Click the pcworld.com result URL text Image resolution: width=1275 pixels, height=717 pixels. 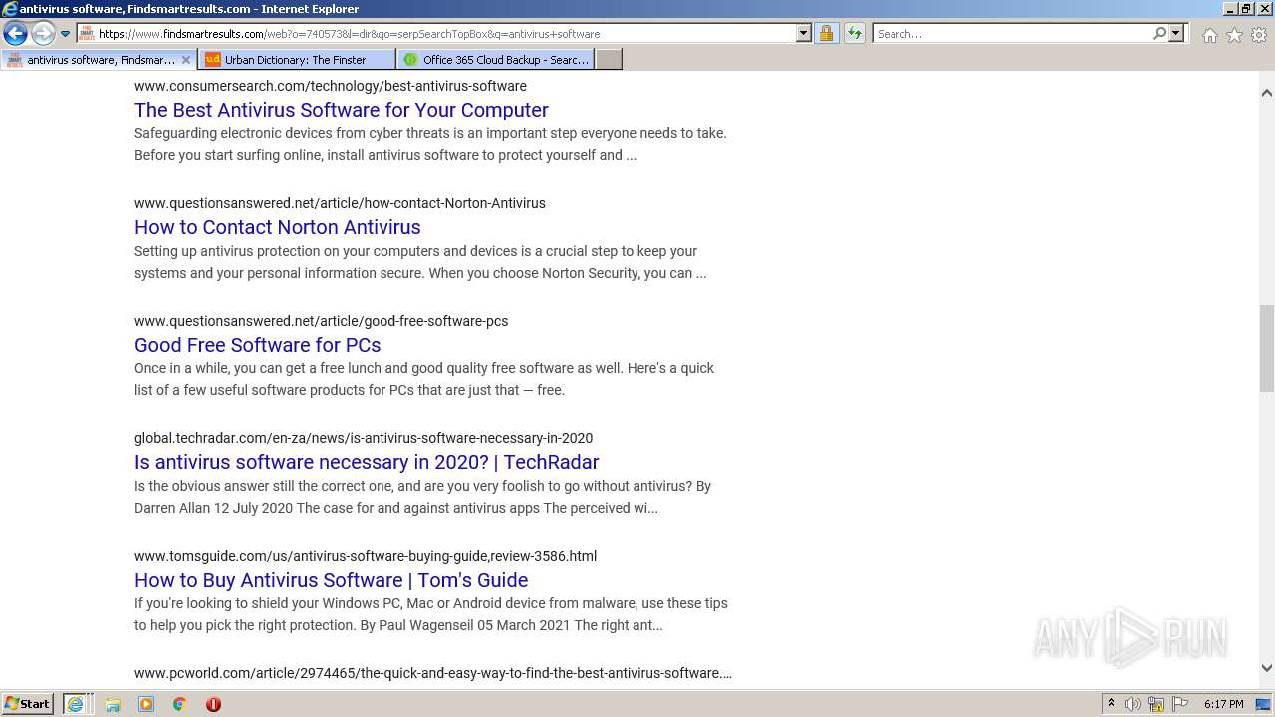(x=433, y=673)
